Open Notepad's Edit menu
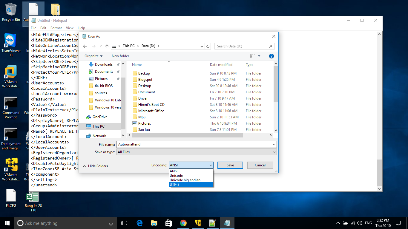408x229 pixels. 43,28
